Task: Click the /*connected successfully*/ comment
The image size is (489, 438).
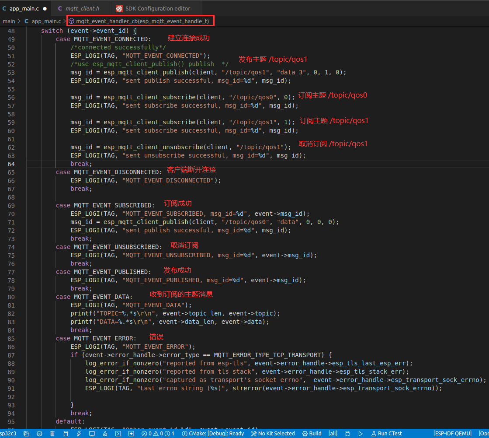Action: tap(118, 47)
